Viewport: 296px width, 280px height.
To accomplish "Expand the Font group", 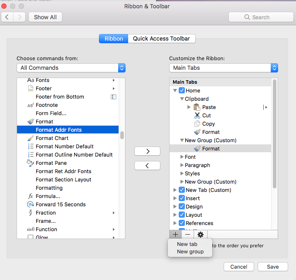I will pyautogui.click(x=182, y=157).
